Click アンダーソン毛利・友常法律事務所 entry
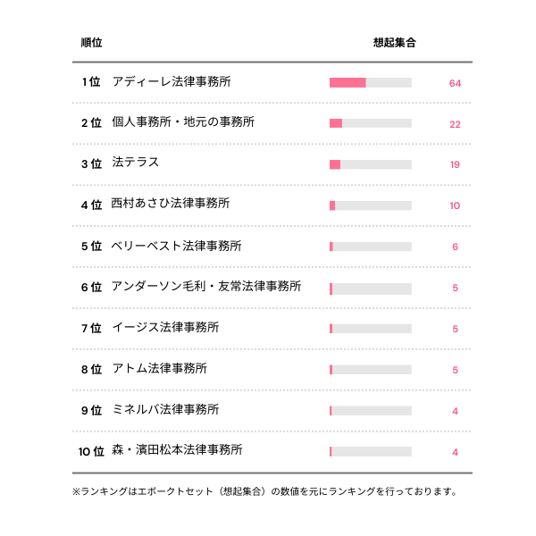The image size is (536, 536). 206,287
